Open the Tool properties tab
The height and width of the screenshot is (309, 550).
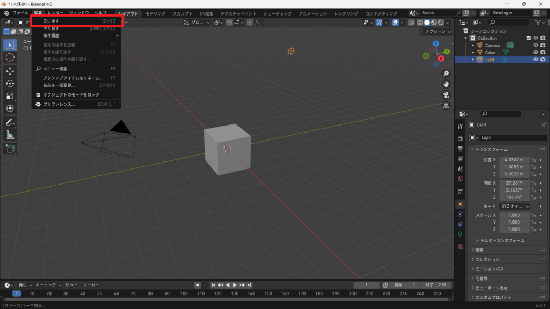pyautogui.click(x=460, y=127)
